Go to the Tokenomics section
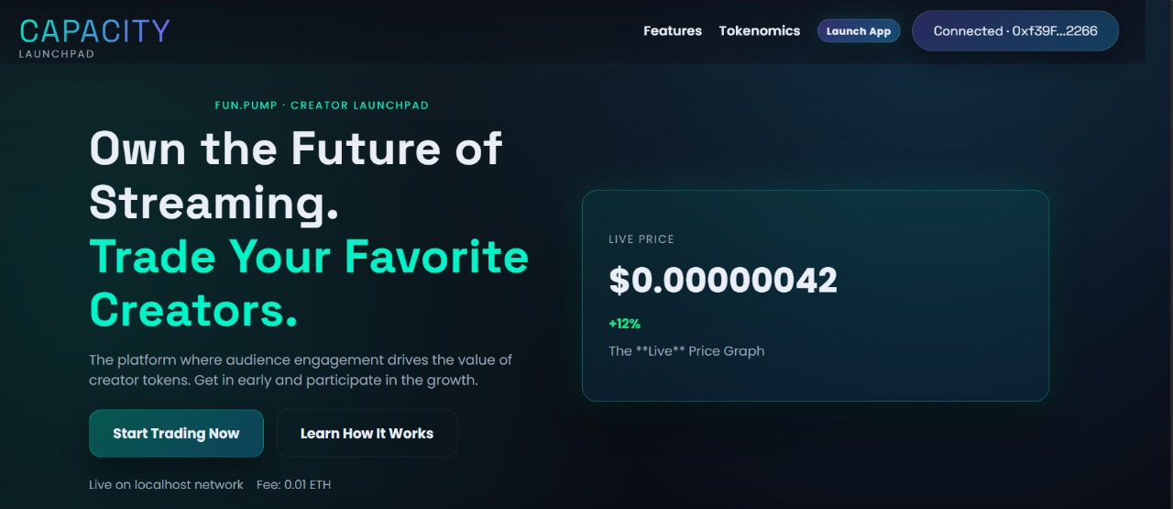 (x=760, y=31)
